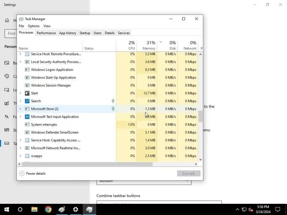Viewport: 287px width, 215px height.
Task: Expand the Service Host: Remote Procedure row
Action: (20, 54)
